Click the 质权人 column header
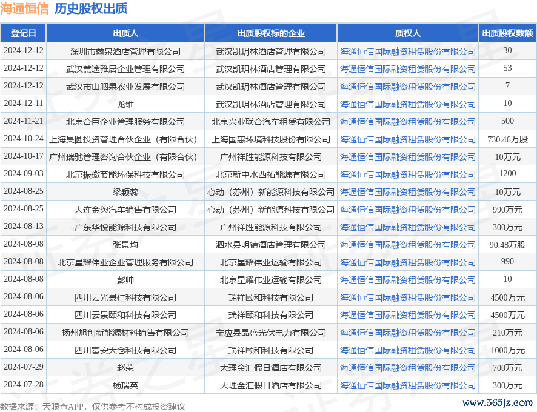This screenshot has width=537, height=412. pos(407,33)
